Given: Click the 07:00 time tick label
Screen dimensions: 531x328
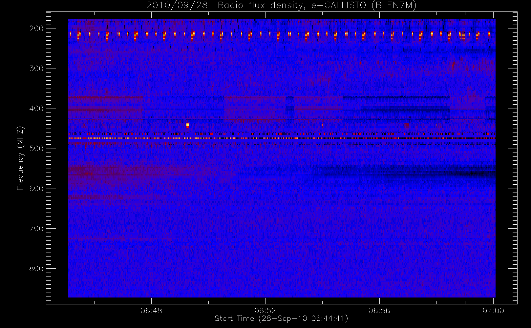Looking at the screenshot, I should (x=493, y=311).
